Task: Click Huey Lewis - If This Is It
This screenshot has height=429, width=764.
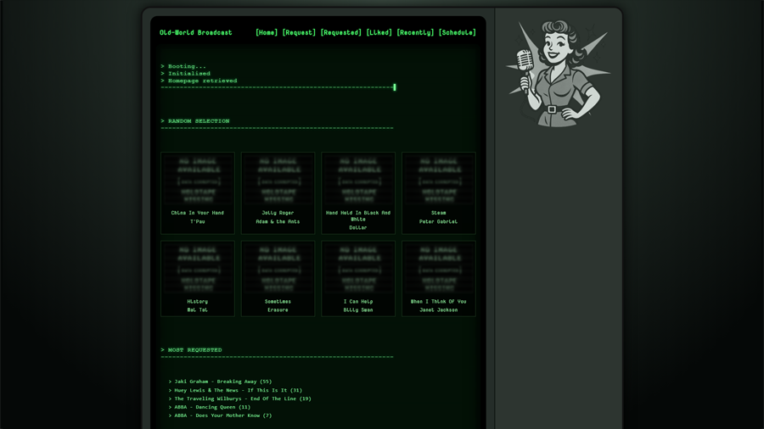Action: (x=238, y=390)
